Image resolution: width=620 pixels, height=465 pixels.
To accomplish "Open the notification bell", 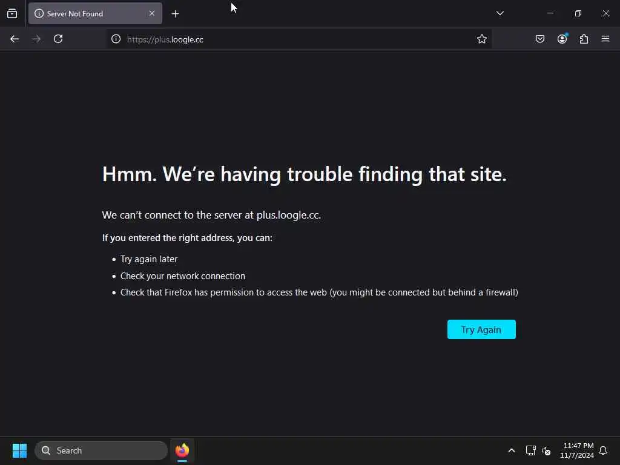I will [x=604, y=450].
